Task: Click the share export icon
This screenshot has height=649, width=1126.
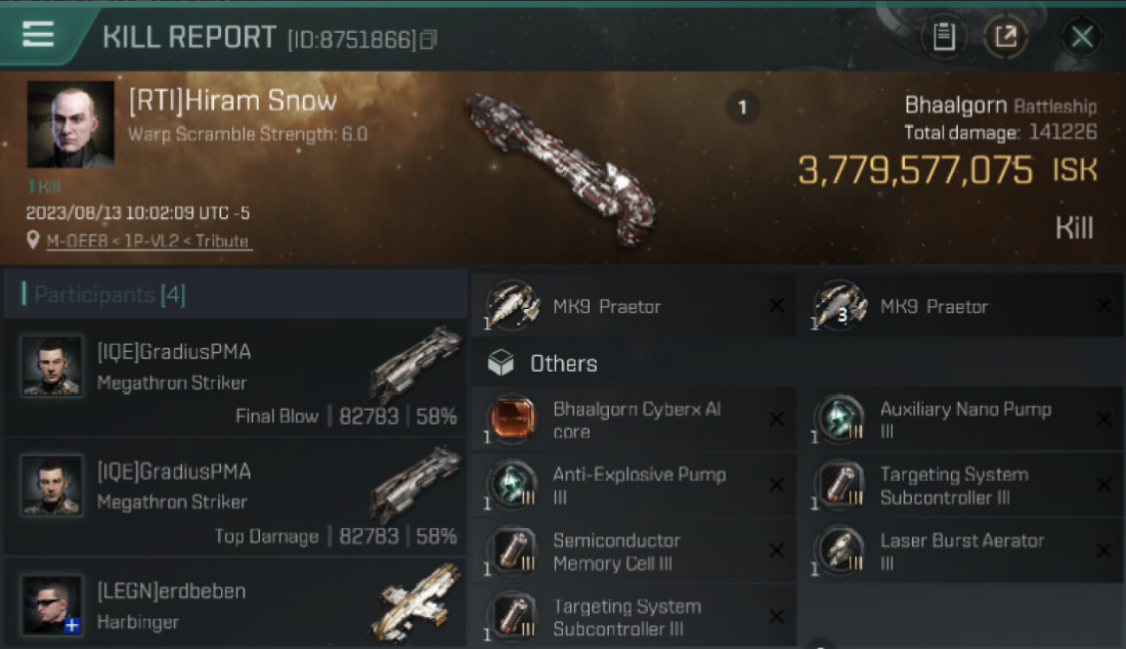Action: [x=1006, y=37]
